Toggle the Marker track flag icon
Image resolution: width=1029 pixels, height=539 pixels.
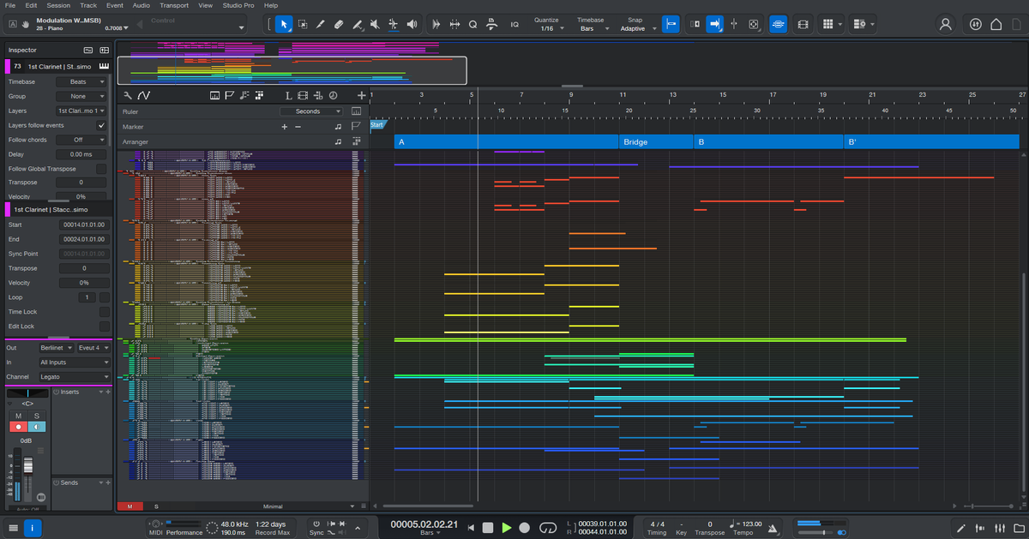(229, 96)
